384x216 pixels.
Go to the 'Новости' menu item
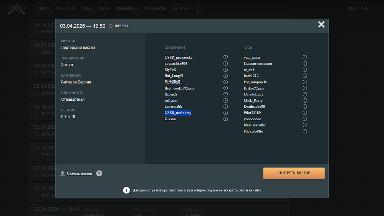point(45,8)
